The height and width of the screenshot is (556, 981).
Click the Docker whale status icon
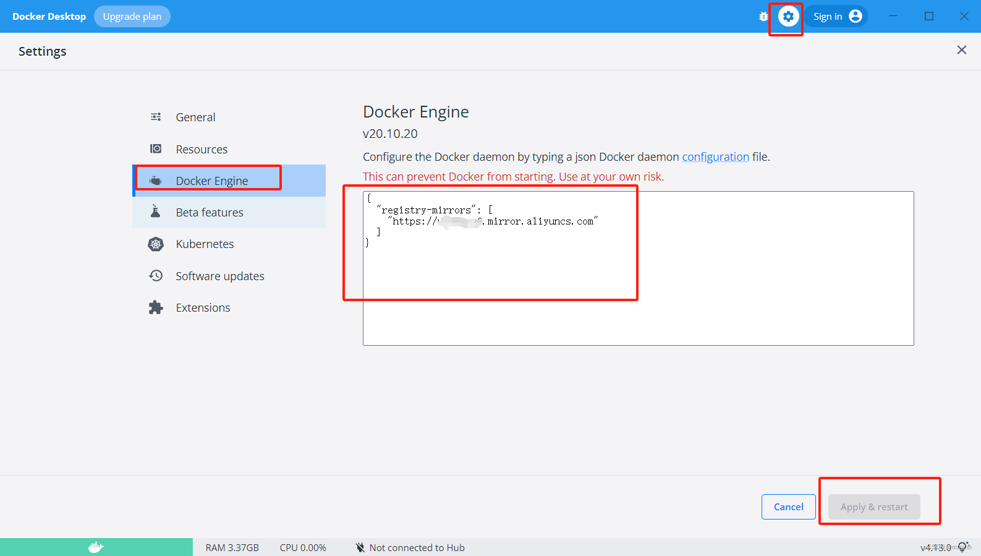tap(96, 547)
